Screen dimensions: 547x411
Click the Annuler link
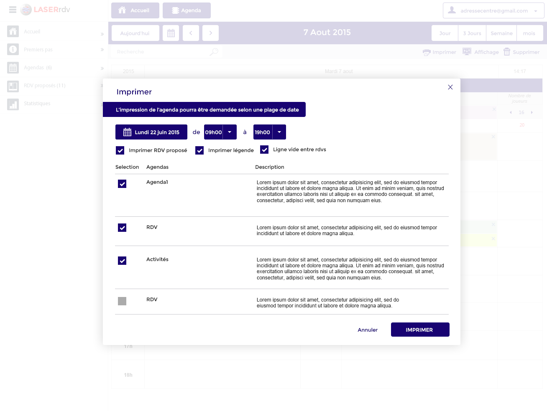click(x=368, y=330)
